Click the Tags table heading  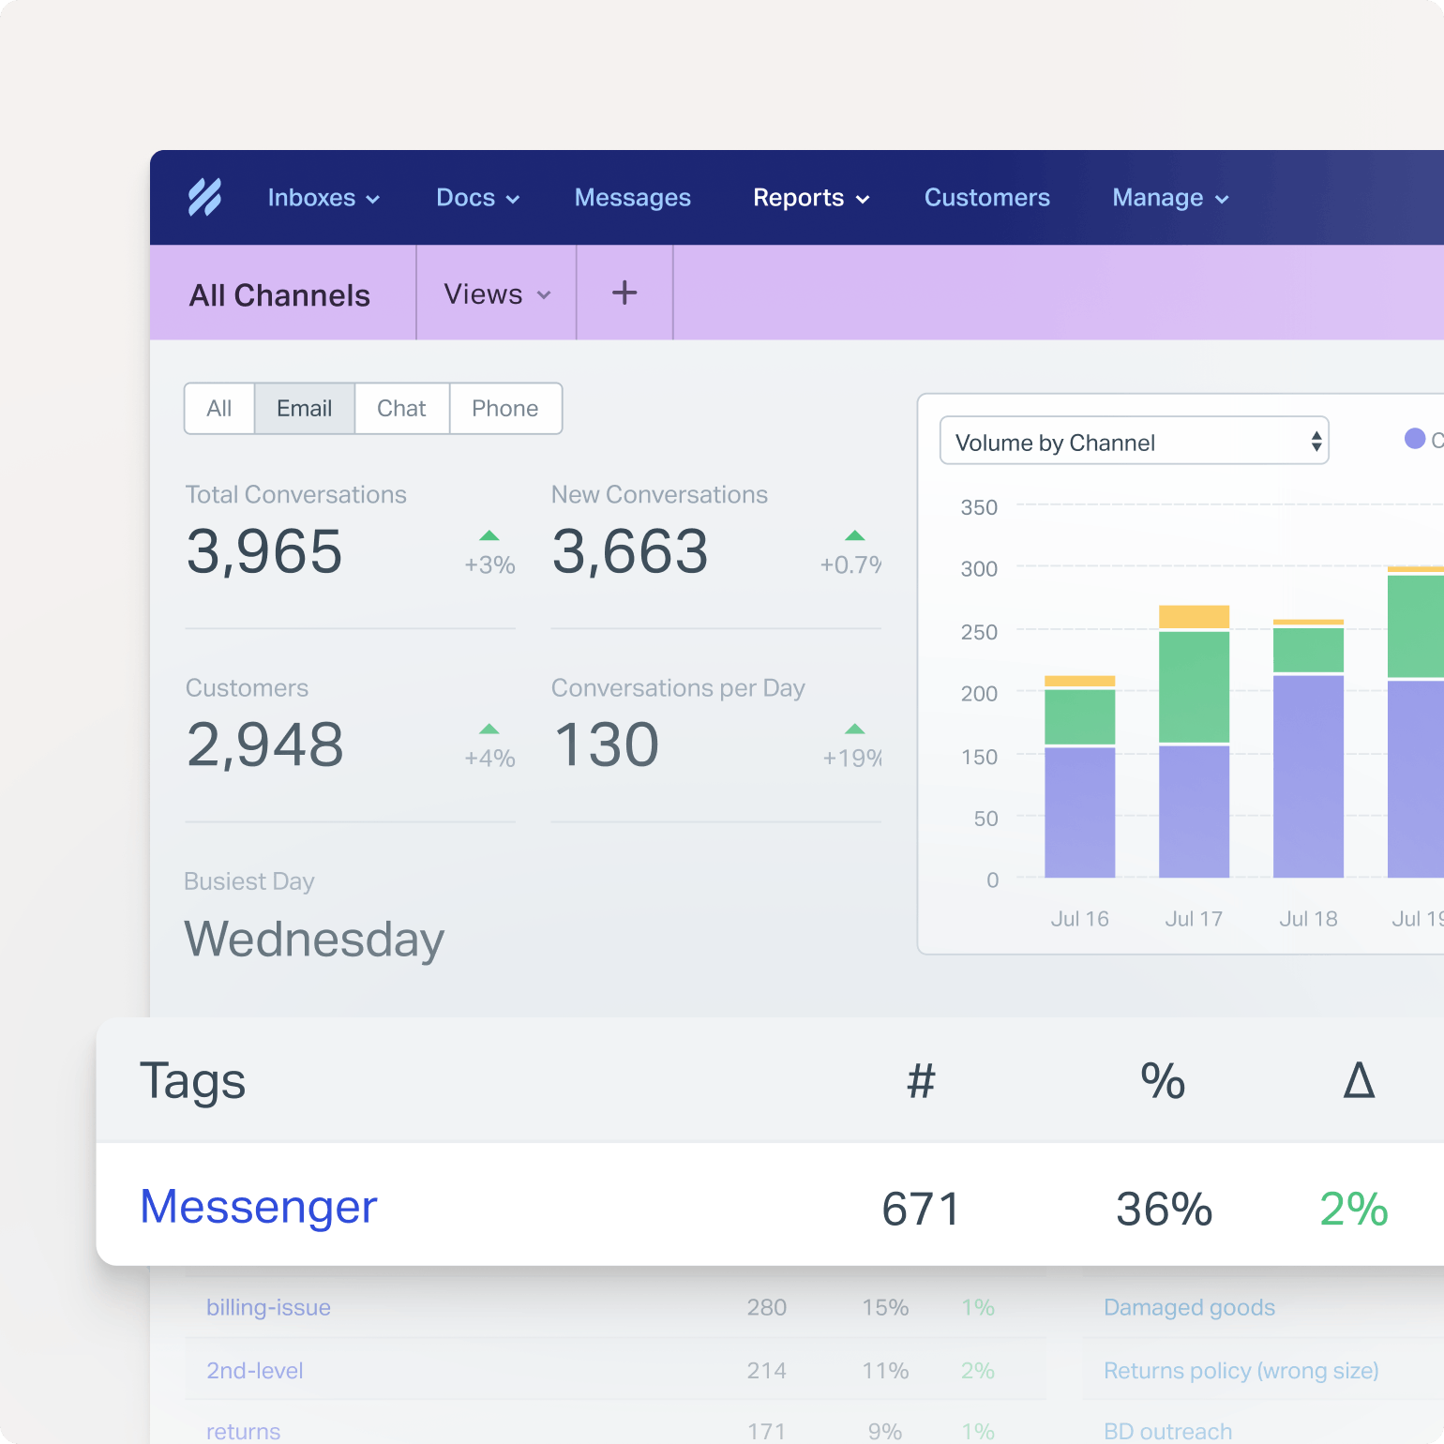tap(192, 1081)
